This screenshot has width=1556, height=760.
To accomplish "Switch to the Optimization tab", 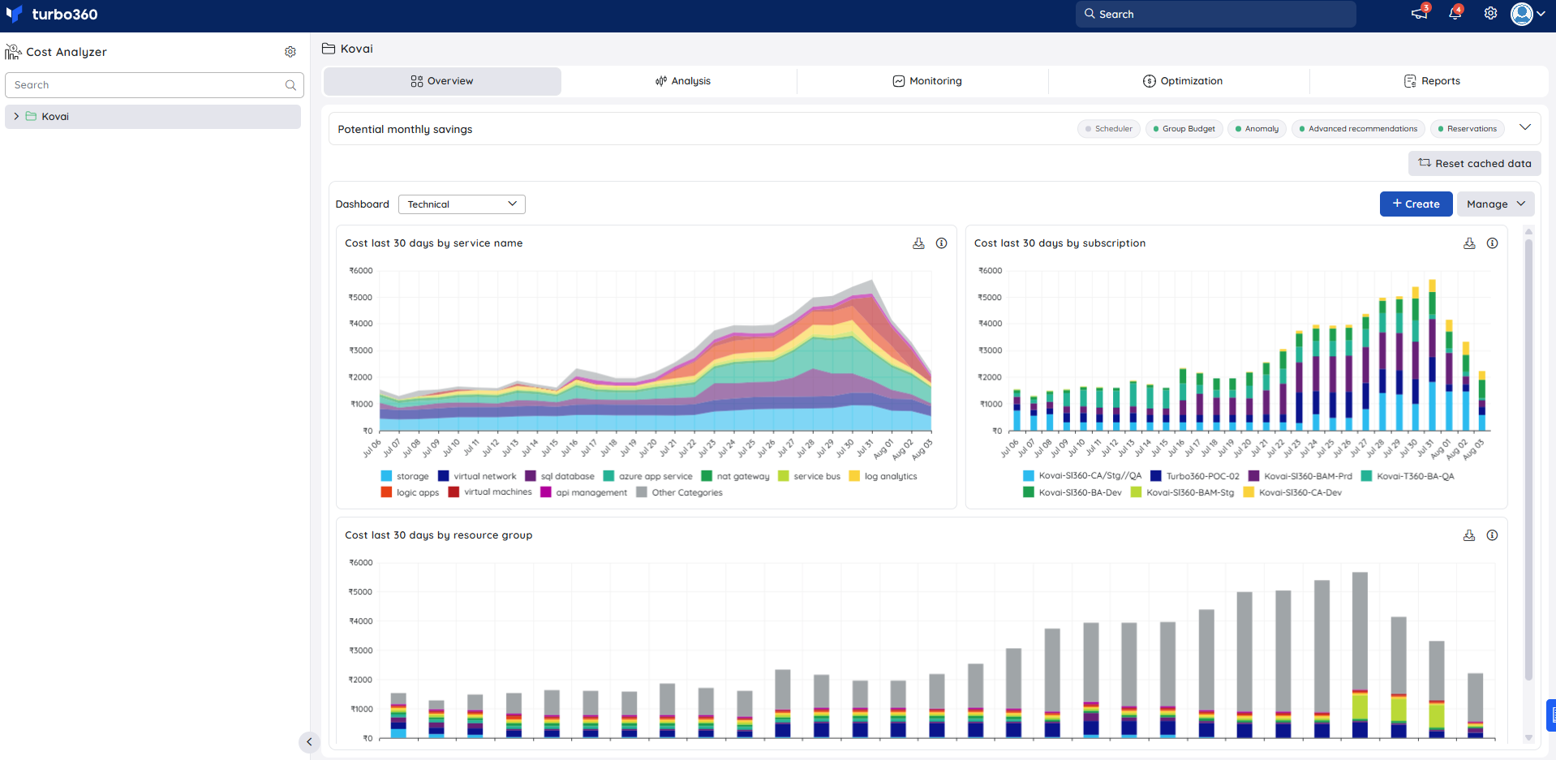I will (x=1183, y=81).
